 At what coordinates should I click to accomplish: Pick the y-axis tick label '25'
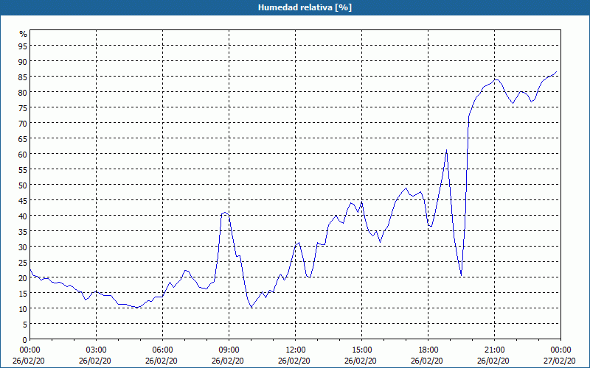coord(23,263)
